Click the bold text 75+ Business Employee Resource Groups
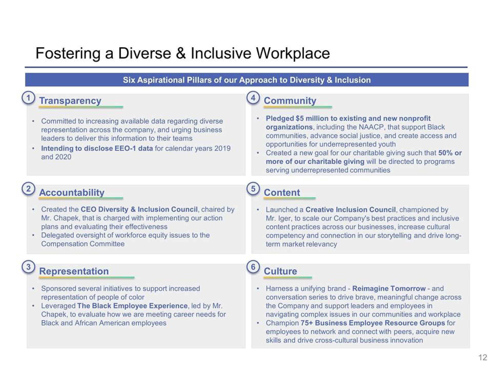The height and width of the screenshot is (369, 492). click(x=373, y=323)
